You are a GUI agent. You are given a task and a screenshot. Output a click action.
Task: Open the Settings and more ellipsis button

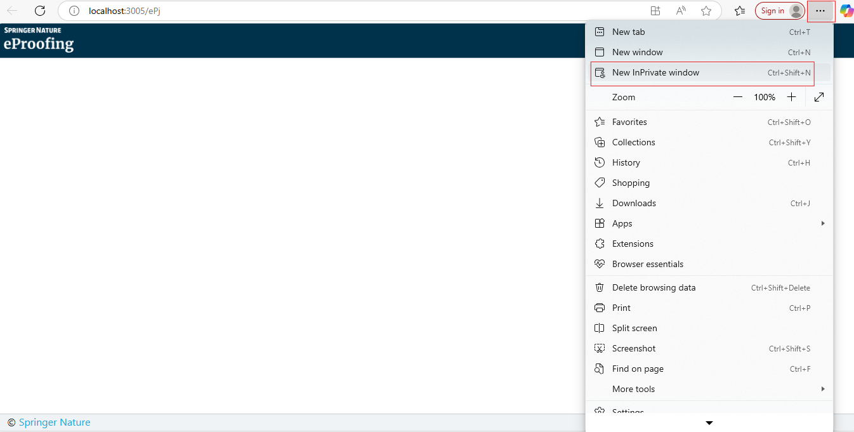pyautogui.click(x=820, y=11)
